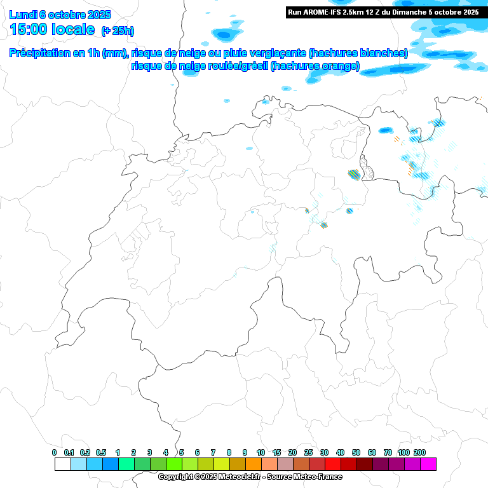Click the bright red swatch between 30 and 40
Viewport: 488px width, 488px height.
click(x=332, y=464)
